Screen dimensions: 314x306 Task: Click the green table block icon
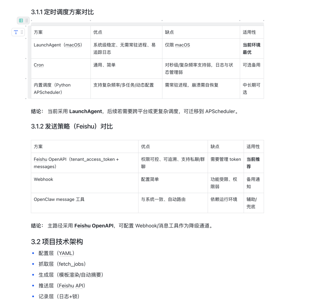click(x=21, y=20)
